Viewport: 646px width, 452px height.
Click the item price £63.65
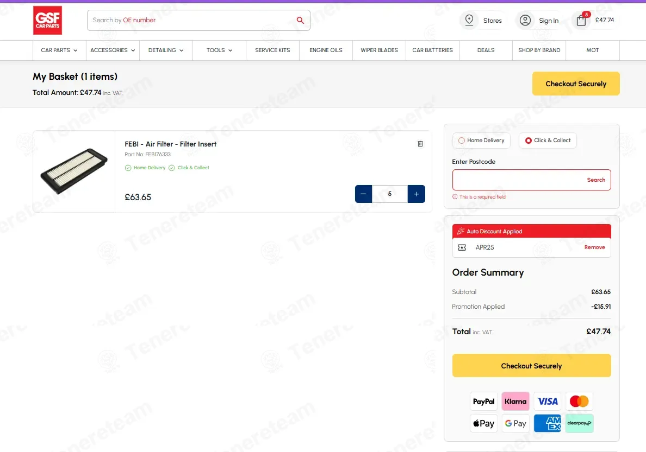(138, 197)
